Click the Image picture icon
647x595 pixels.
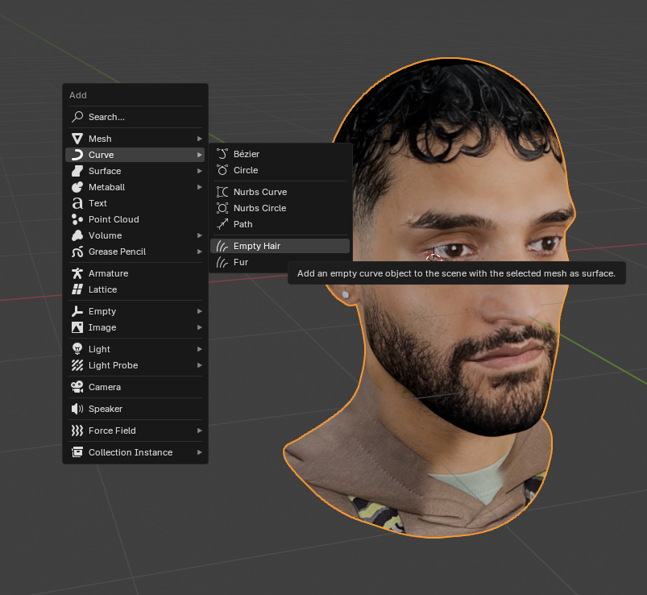pos(77,327)
